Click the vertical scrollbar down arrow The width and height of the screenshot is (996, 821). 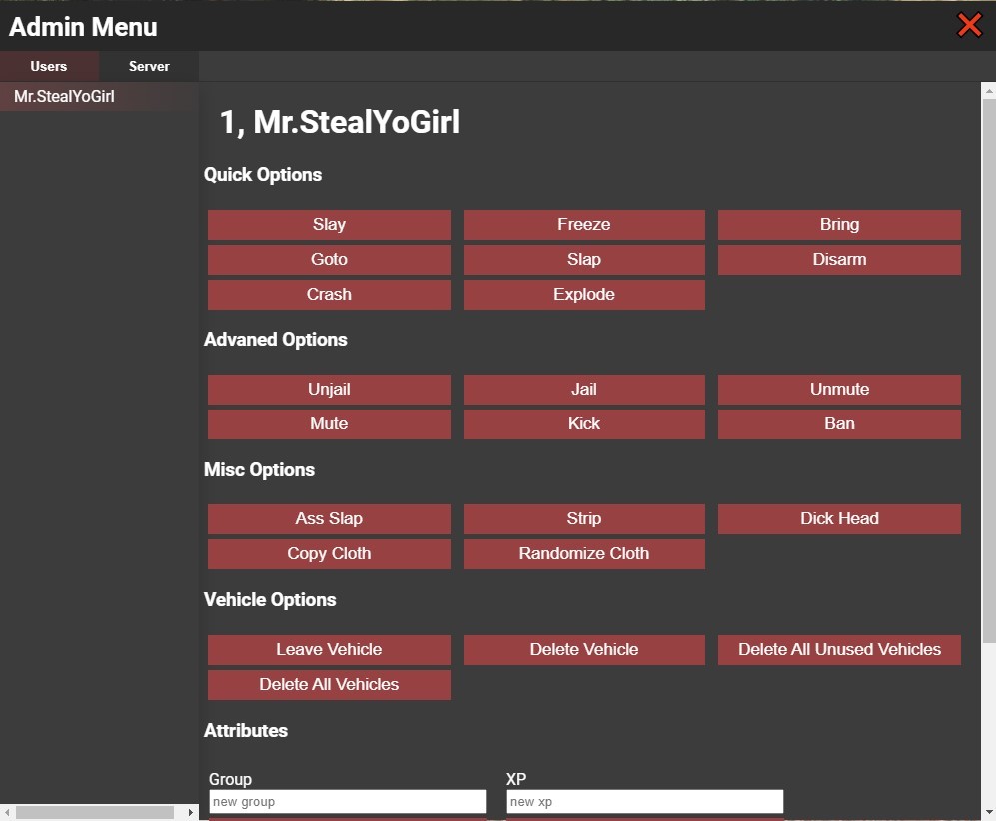click(988, 812)
